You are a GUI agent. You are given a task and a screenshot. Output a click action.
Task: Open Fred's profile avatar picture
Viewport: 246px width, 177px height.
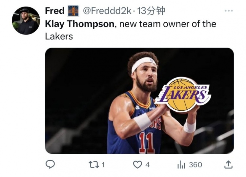[x=26, y=20]
